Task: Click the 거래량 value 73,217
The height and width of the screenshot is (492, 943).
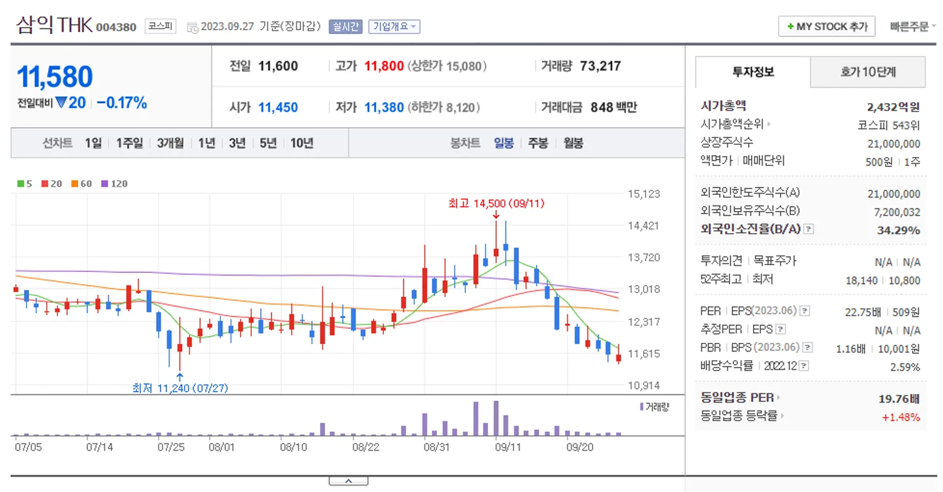Action: pyautogui.click(x=600, y=66)
